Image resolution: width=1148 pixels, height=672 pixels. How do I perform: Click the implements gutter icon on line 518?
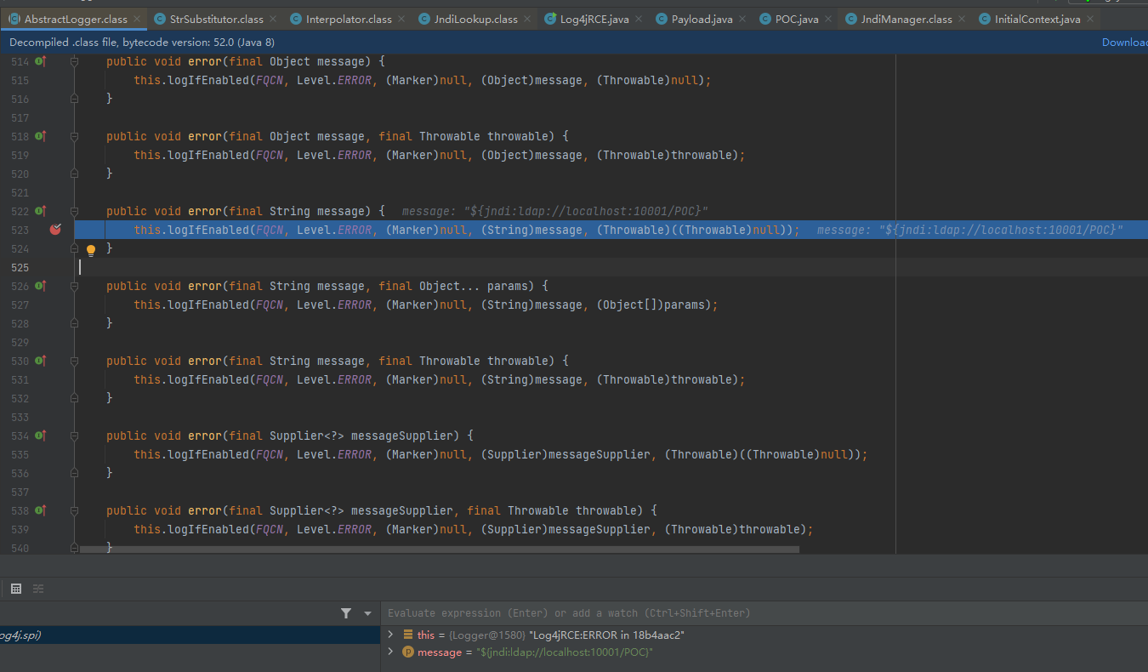[40, 136]
